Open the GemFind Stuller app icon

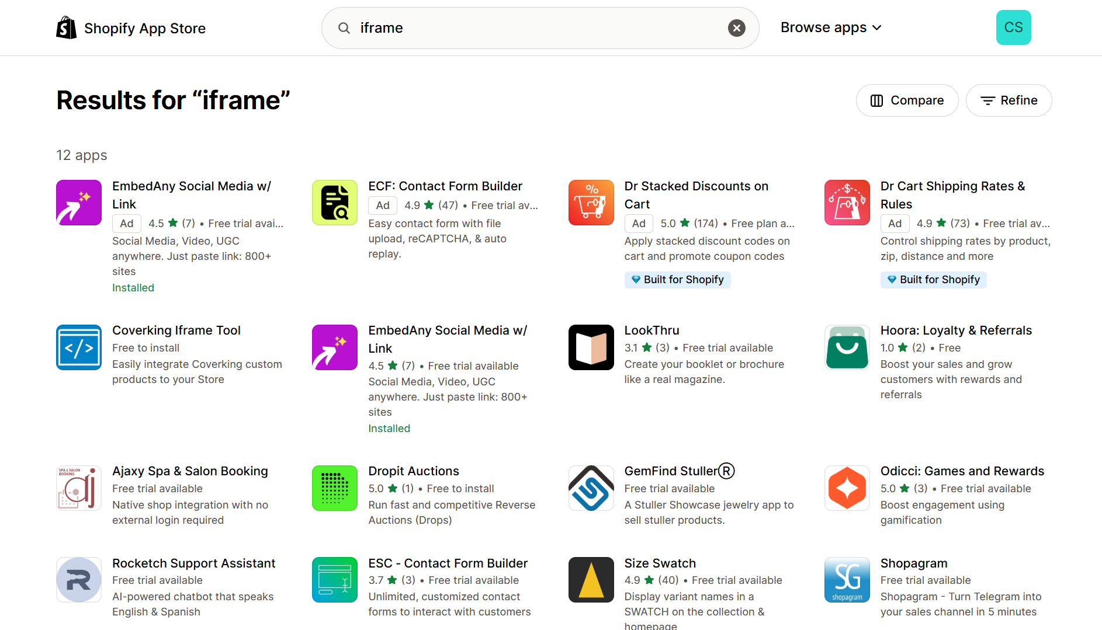click(591, 488)
